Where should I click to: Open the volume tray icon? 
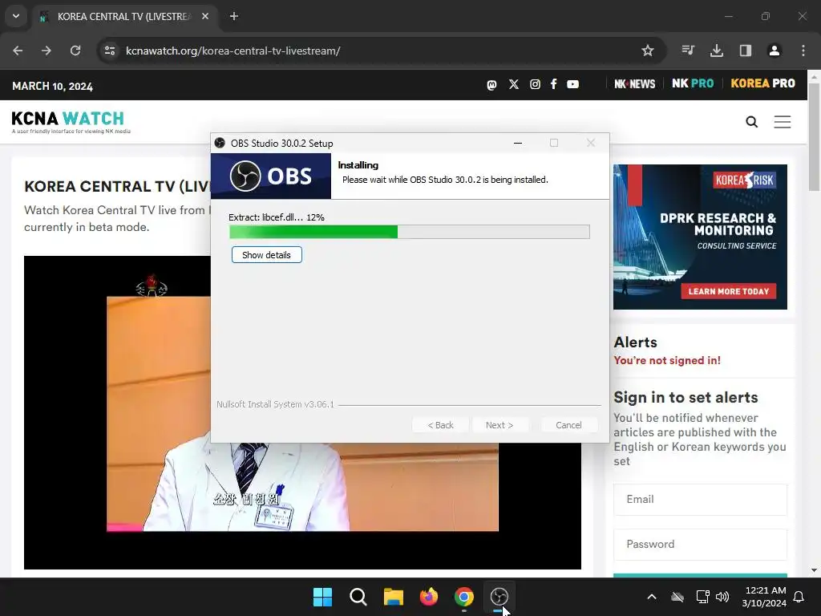(722, 597)
